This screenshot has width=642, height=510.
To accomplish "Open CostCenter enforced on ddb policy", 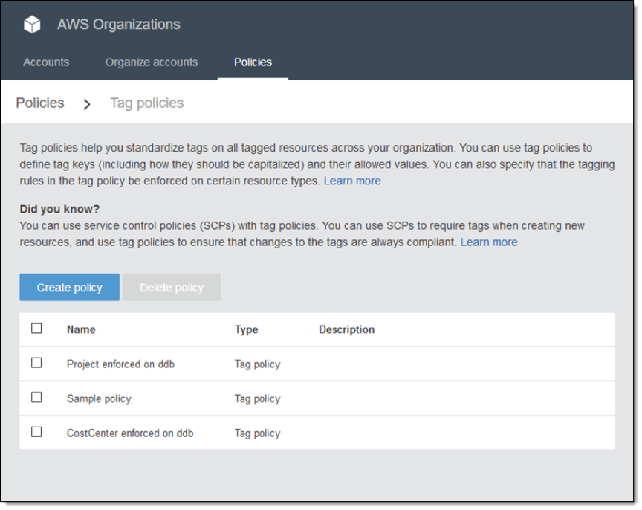I will [130, 433].
